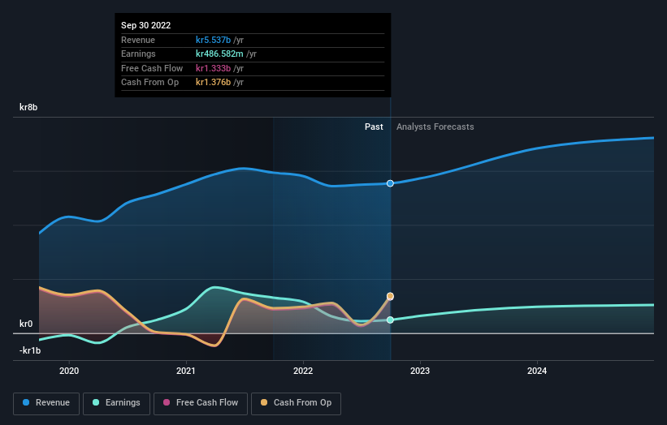Toggle the Earnings legend button
The width and height of the screenshot is (667, 425).
pos(116,403)
